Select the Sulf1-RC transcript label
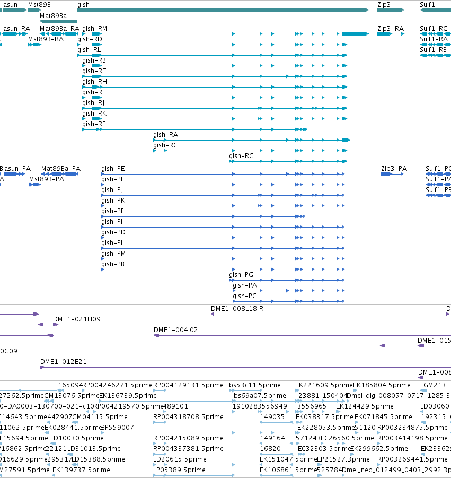Image resolution: width=451 pixels, height=478 pixels. pos(434,29)
